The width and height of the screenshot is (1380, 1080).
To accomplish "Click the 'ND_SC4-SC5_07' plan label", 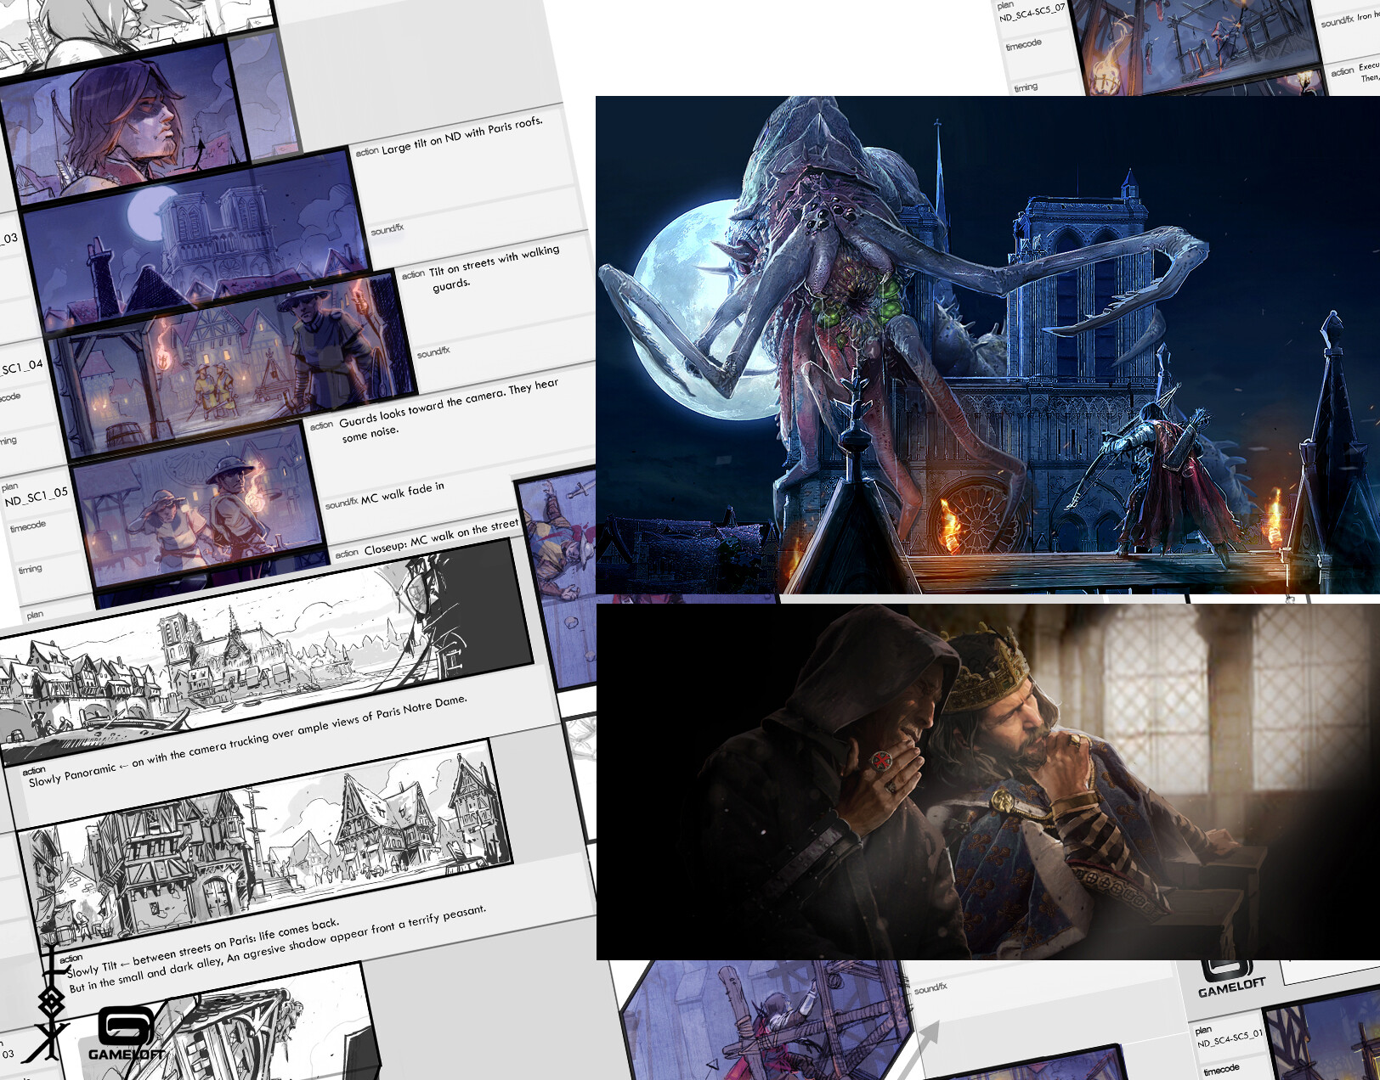I will 1032,14.
